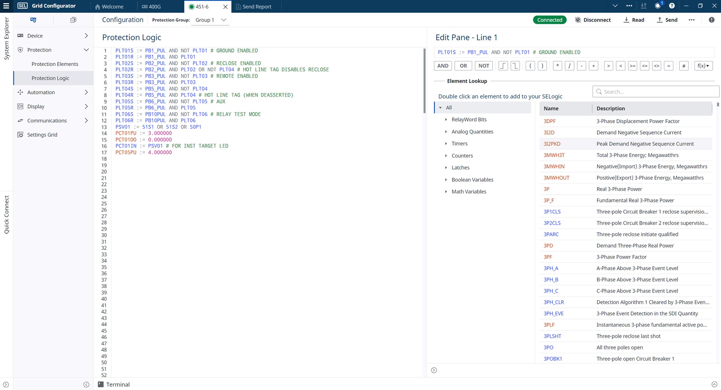Insert greater-than-or-equal operator
Screen dimensions: 721x390
[633, 66]
